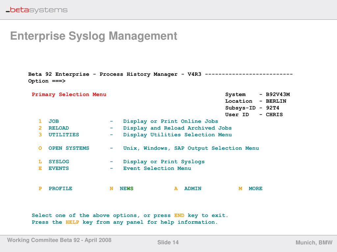
Task: Select menu option 2 RELOAD
Action: pos(54,128)
